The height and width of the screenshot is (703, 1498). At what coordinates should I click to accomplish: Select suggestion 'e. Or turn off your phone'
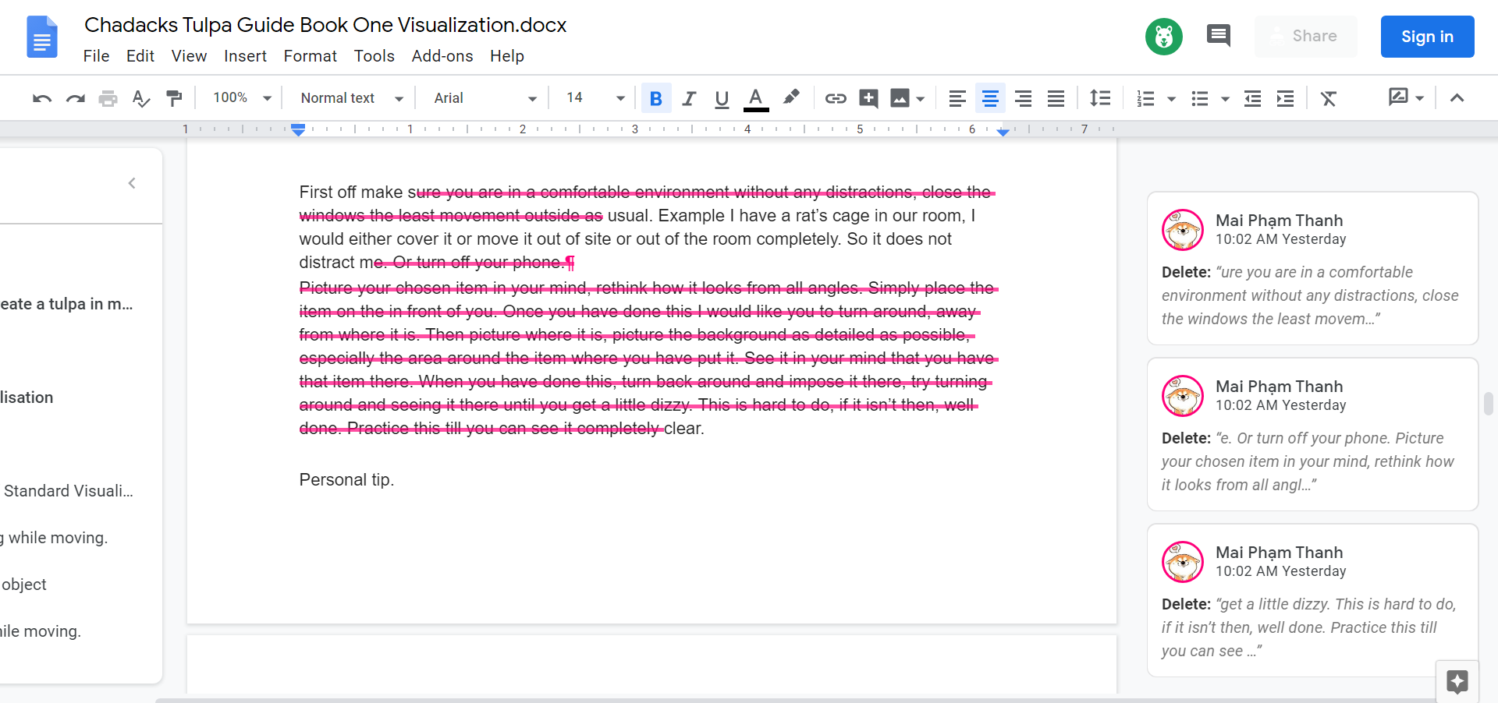(1312, 434)
